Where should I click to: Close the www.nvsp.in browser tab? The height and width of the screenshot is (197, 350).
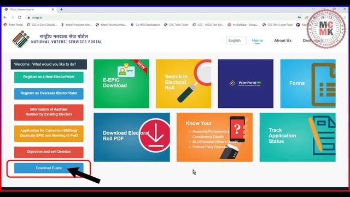coord(53,9)
